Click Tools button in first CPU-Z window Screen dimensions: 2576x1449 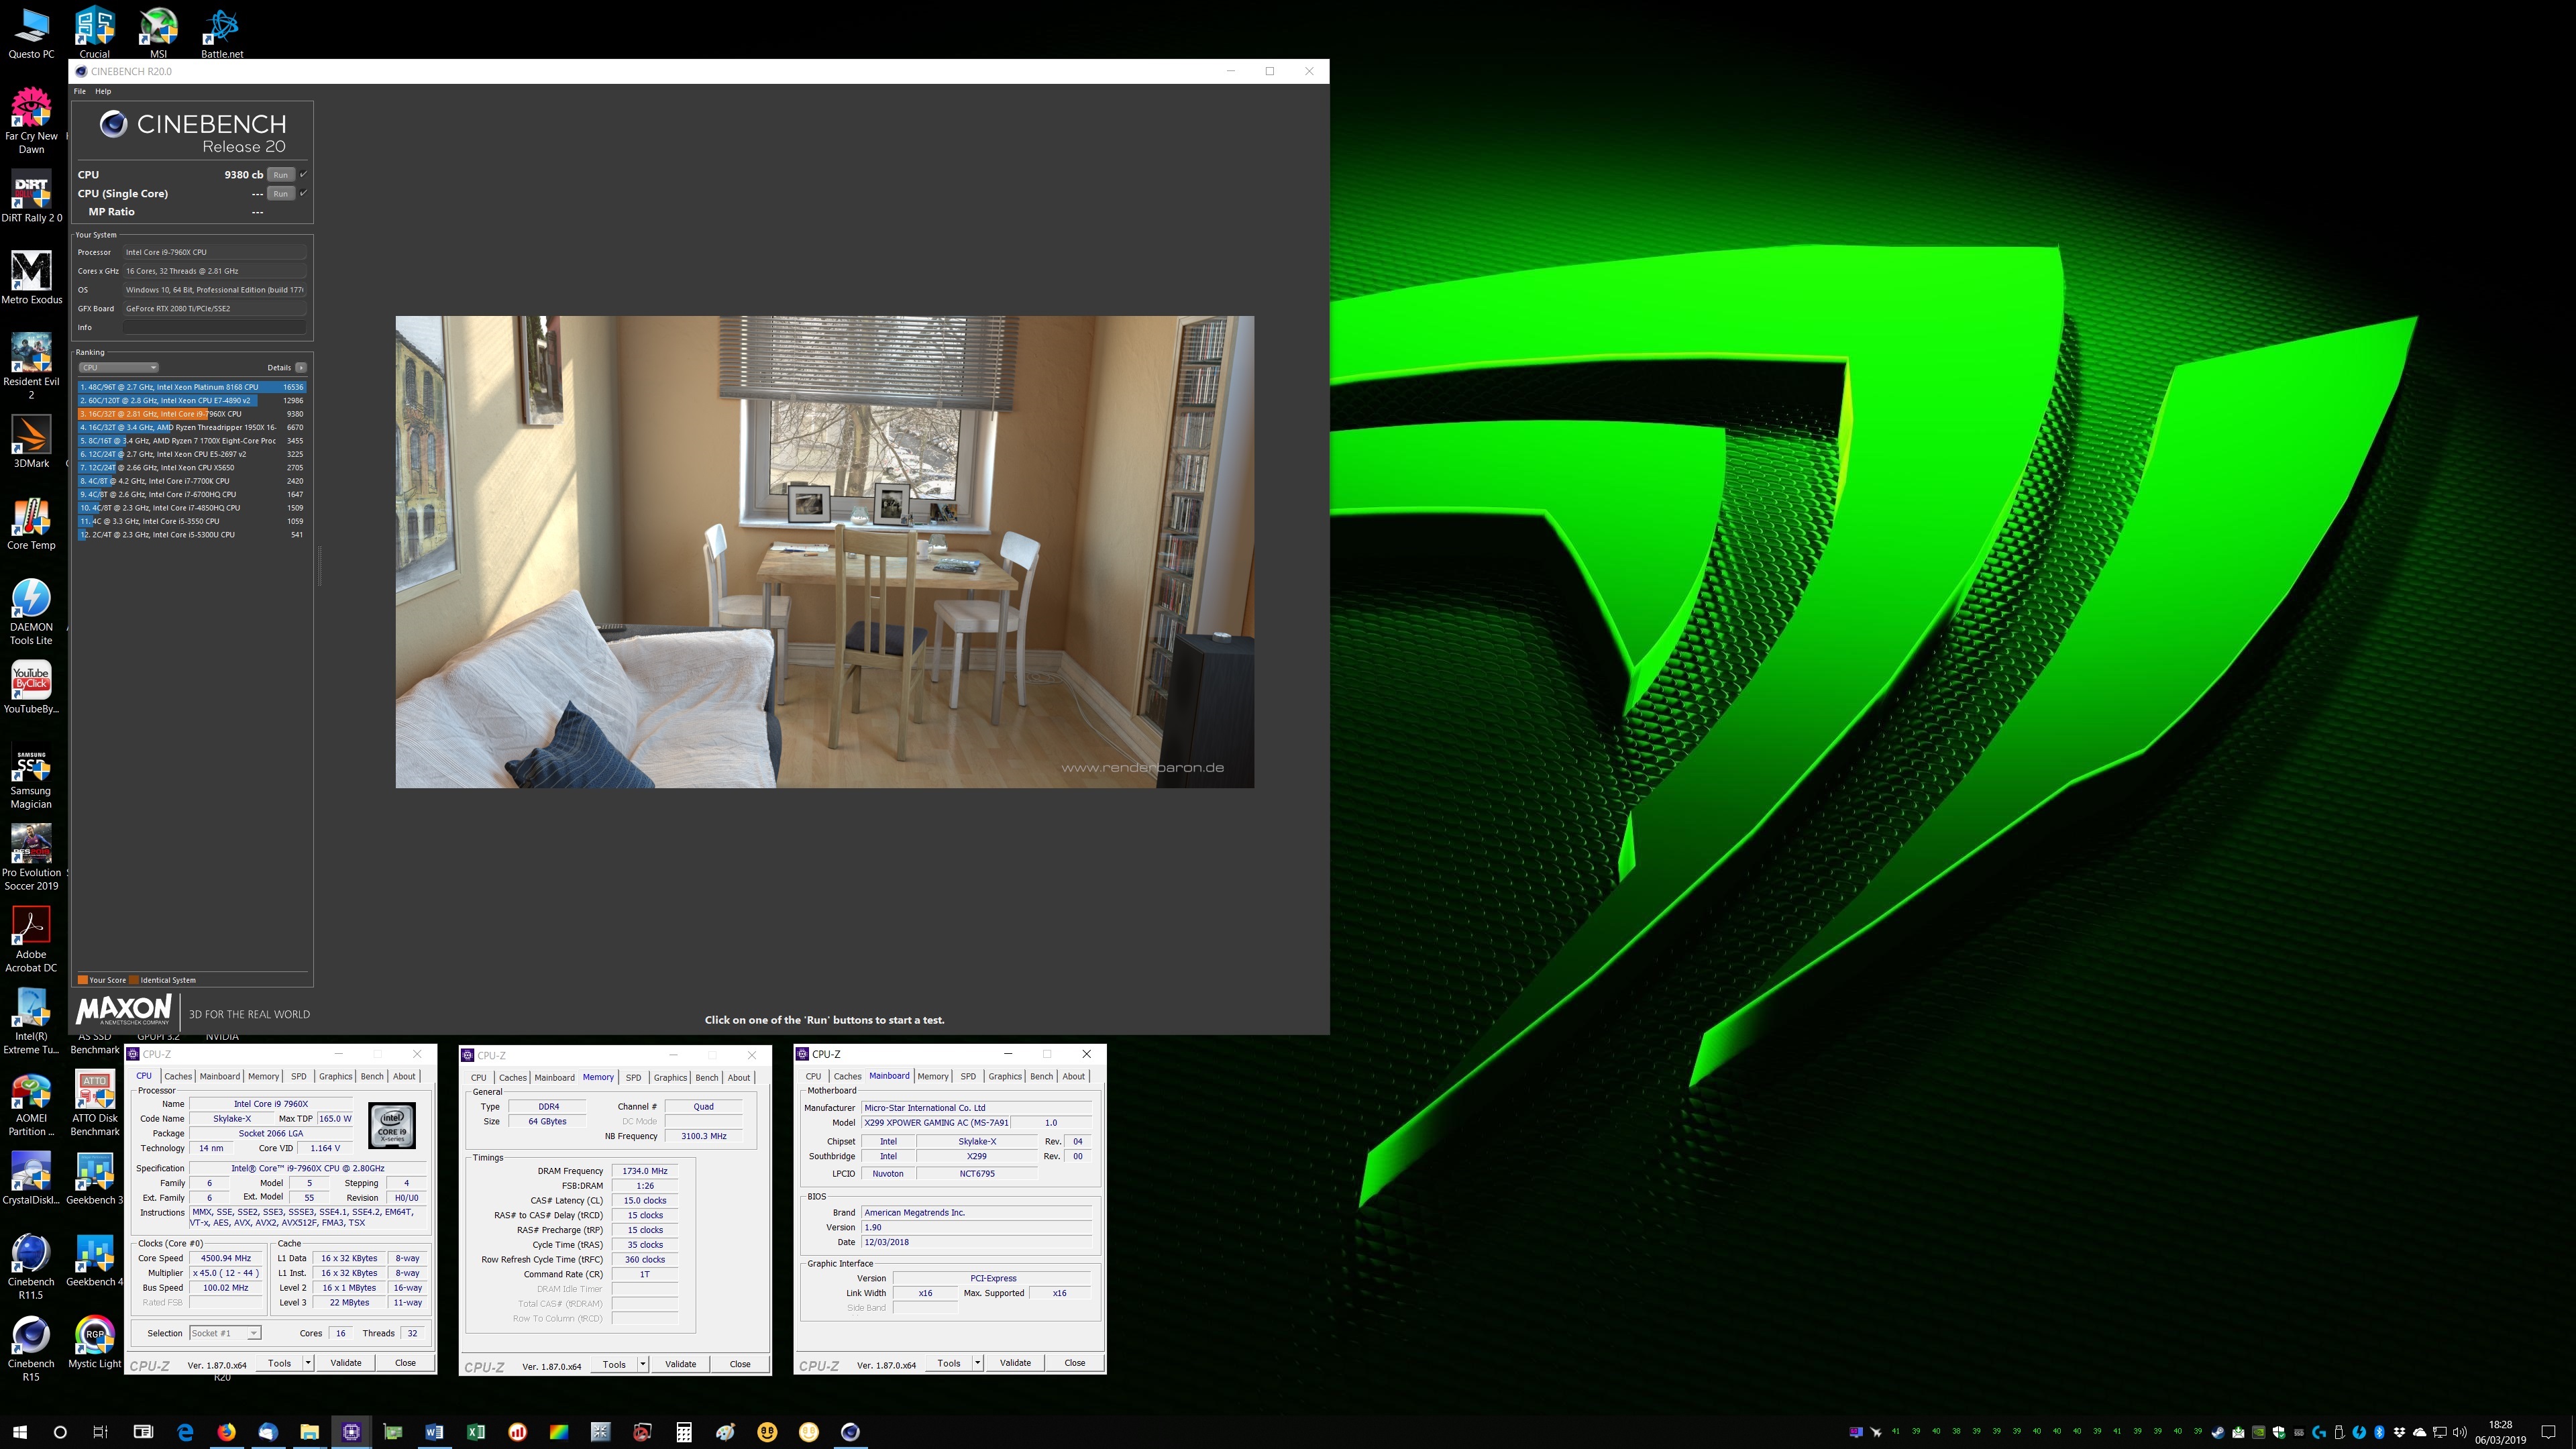tap(280, 1363)
